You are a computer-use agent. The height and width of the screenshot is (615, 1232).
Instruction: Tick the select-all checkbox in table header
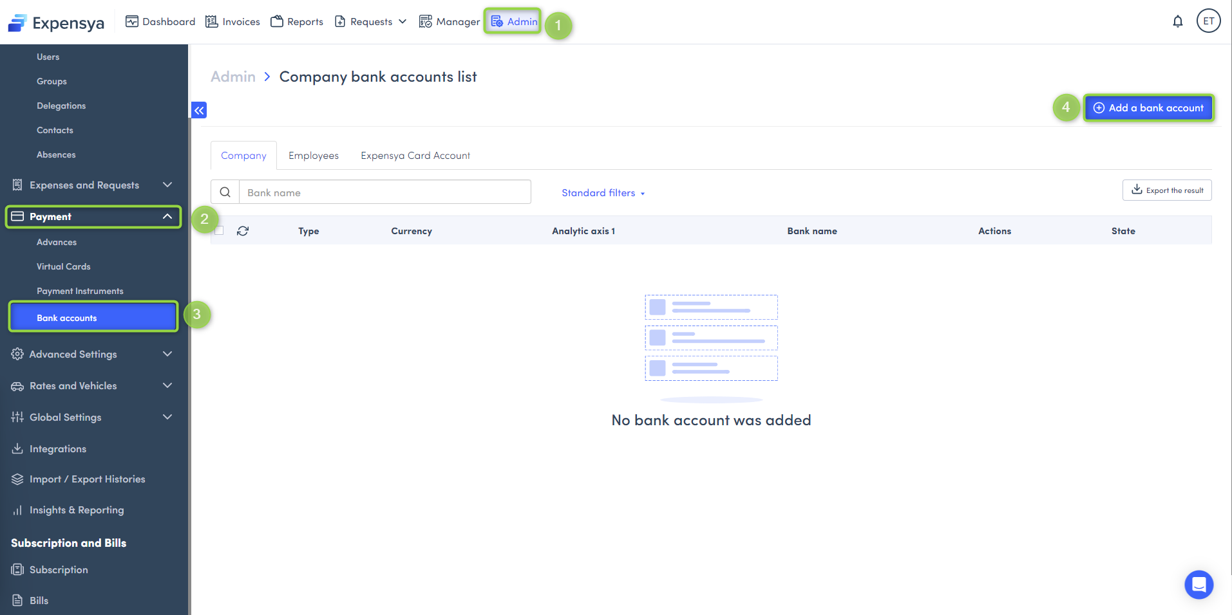point(220,231)
